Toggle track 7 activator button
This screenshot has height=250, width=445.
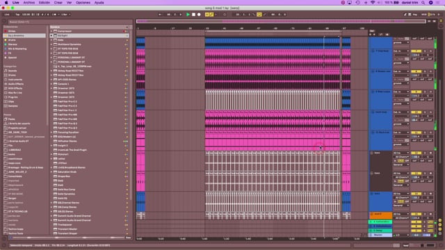(416, 51)
